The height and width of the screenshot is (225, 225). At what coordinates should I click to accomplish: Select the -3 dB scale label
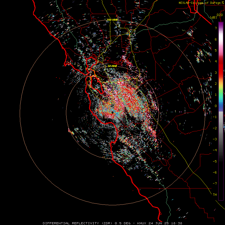pos(215,139)
